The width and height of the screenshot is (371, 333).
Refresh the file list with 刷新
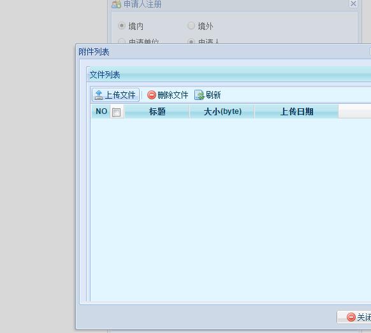pyautogui.click(x=208, y=95)
